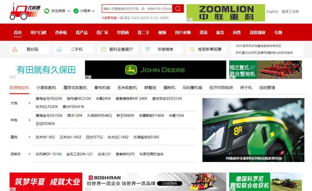Screen dimensions: 312x191
Task: Open 问答 in the navigation bar
Action: coord(237,33)
